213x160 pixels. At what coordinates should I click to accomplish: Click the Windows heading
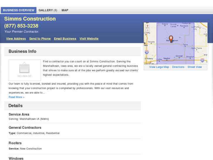(x=16, y=159)
